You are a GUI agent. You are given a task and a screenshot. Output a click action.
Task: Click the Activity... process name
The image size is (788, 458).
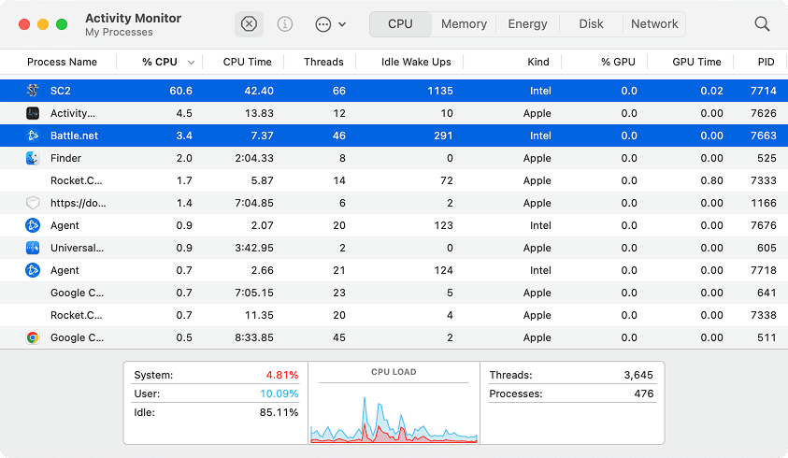(x=72, y=113)
